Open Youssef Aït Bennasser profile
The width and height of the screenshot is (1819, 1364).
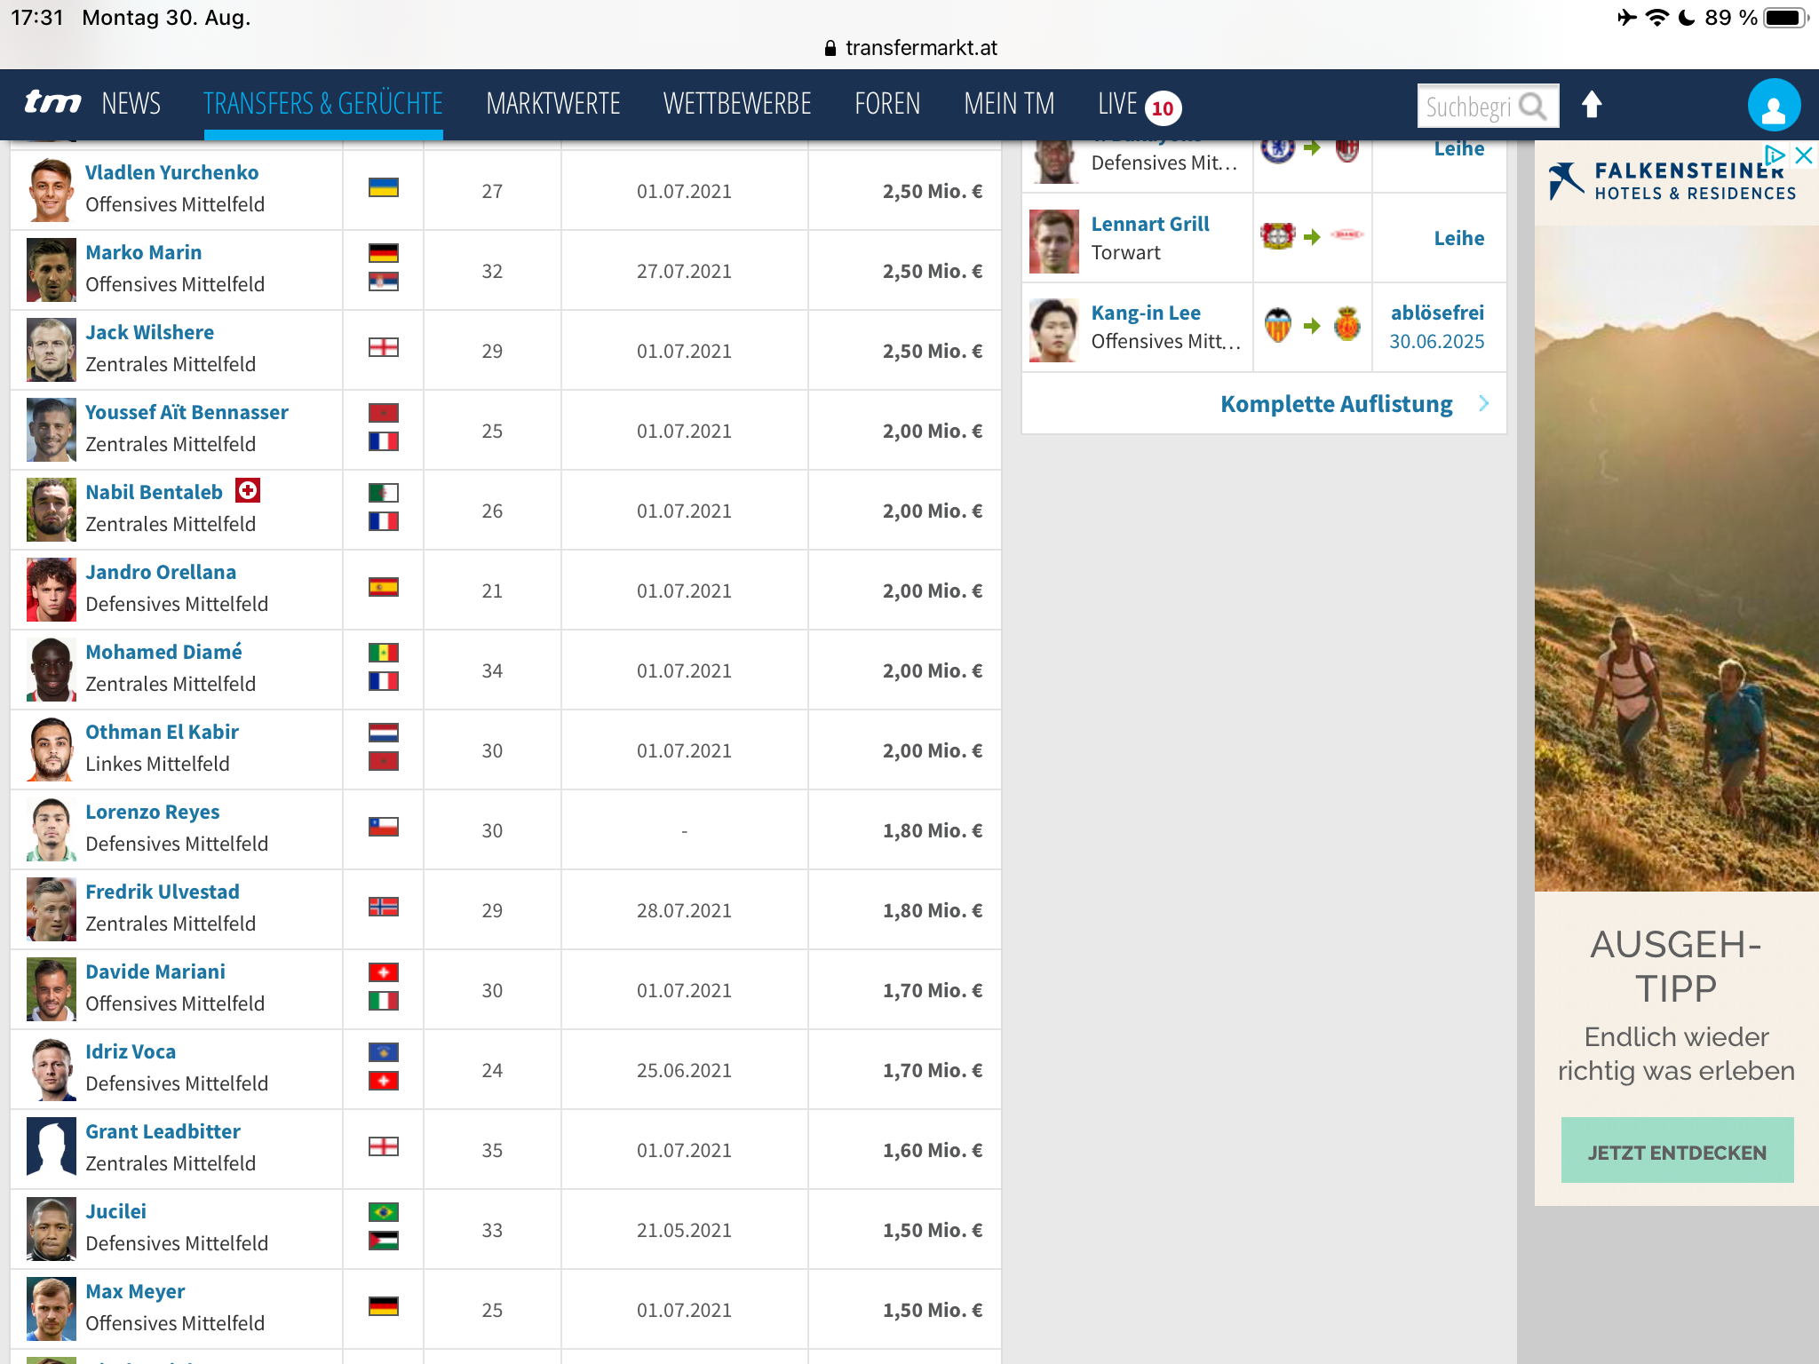(187, 412)
